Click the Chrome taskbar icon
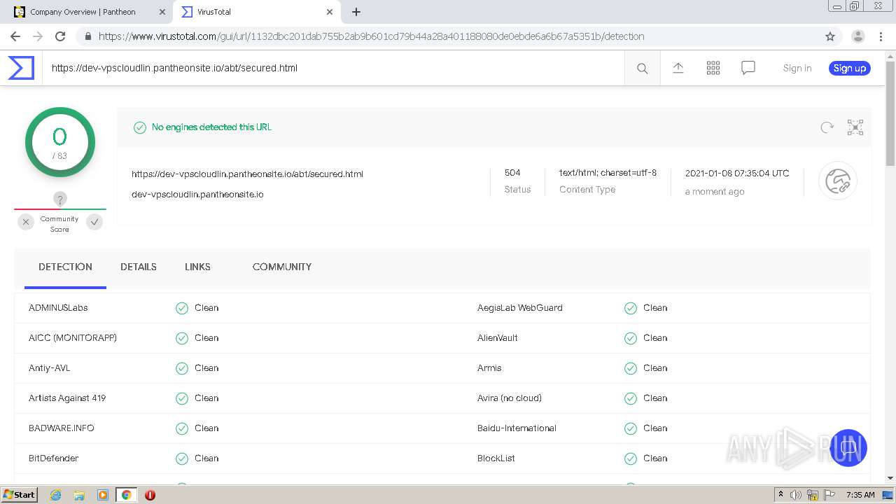Viewport: 896px width, 504px height. pos(126,495)
